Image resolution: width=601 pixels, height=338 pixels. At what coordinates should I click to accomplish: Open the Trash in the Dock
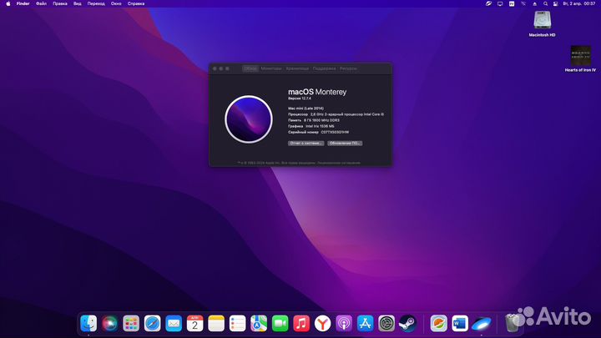pos(512,324)
